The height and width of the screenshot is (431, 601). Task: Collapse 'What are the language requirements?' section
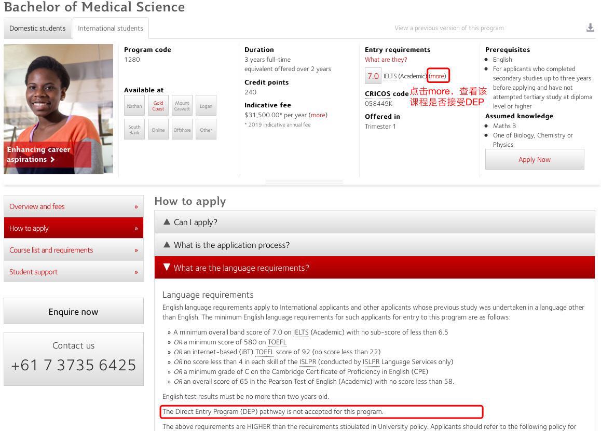(x=374, y=268)
